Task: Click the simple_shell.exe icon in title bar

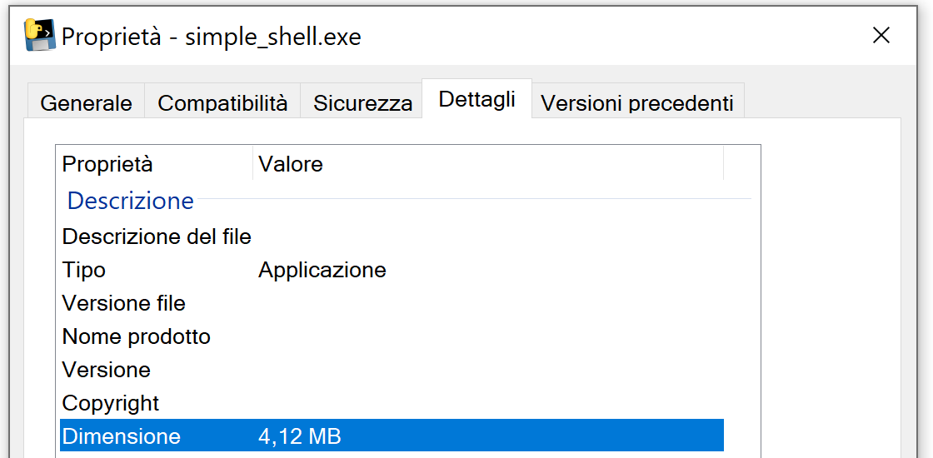Action: point(40,35)
